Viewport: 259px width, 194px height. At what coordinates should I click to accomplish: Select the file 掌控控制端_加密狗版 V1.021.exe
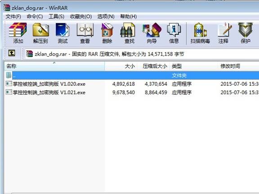tap(49, 93)
